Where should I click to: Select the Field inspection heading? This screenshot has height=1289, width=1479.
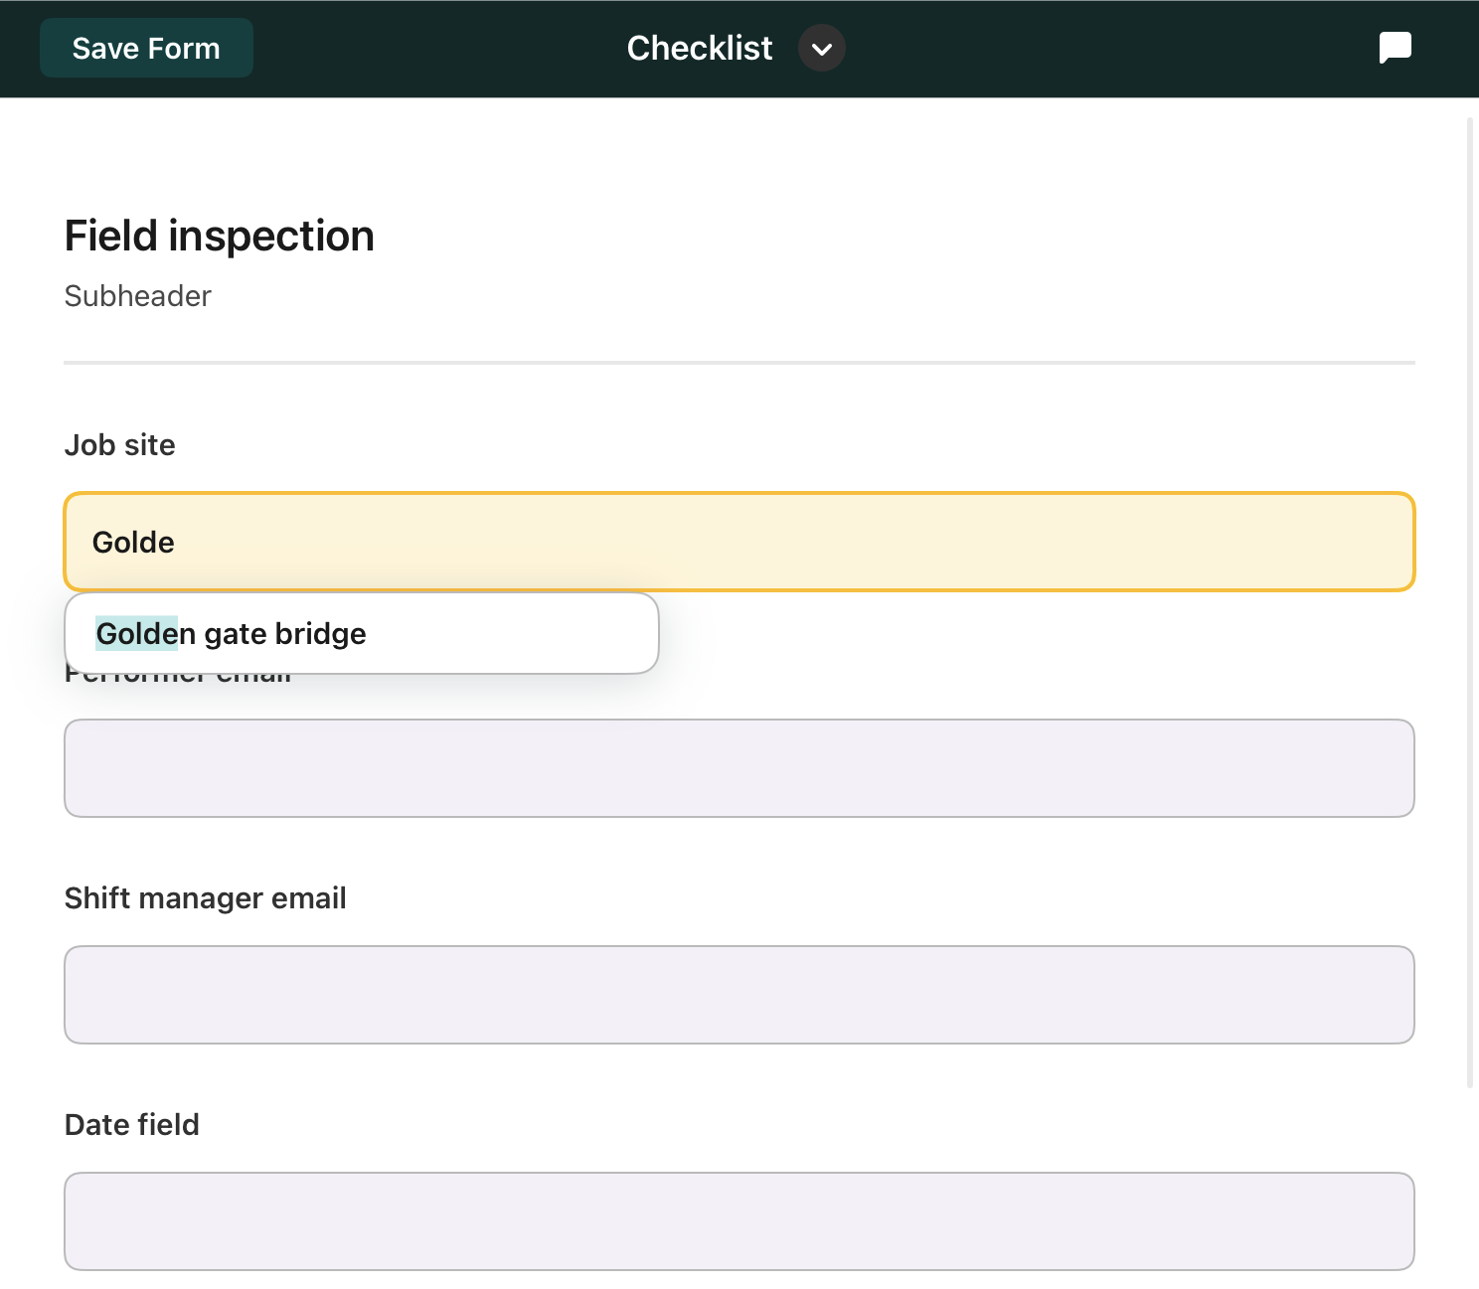coord(219,237)
